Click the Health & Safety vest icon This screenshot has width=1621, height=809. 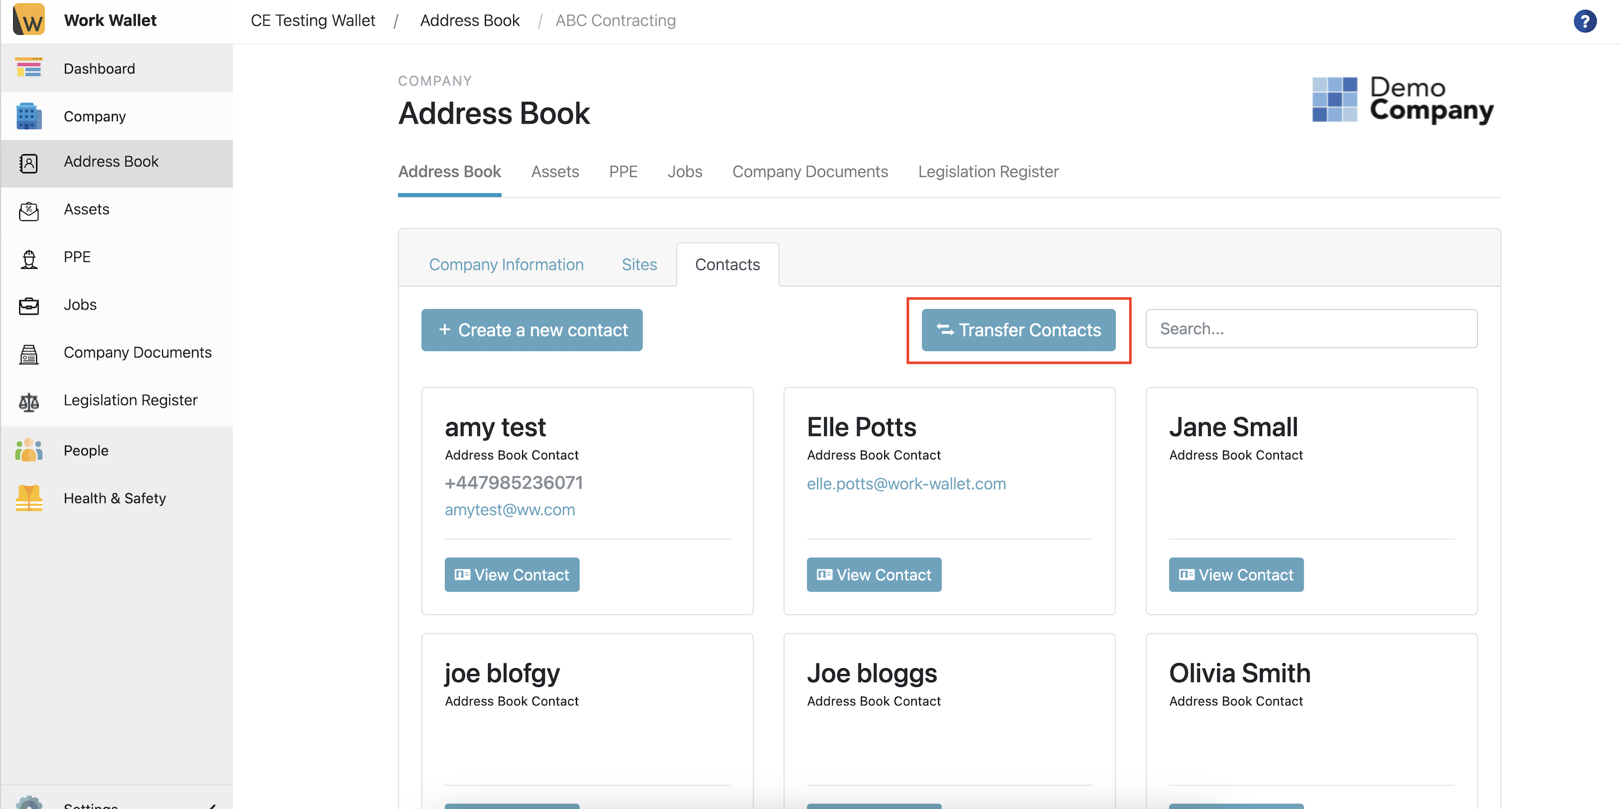tap(28, 498)
